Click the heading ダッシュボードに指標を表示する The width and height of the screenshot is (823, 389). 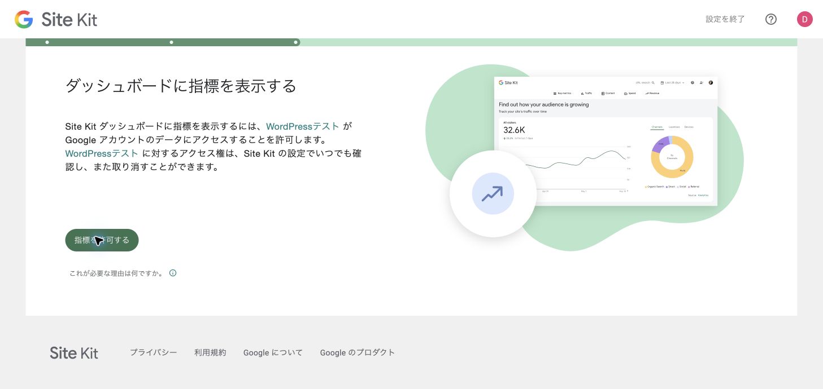(x=181, y=86)
